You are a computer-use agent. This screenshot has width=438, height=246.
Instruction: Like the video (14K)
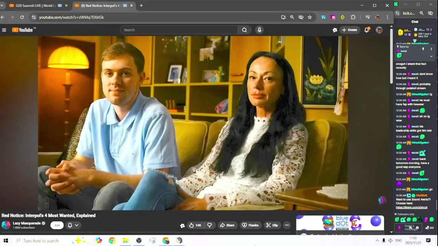tap(195, 225)
